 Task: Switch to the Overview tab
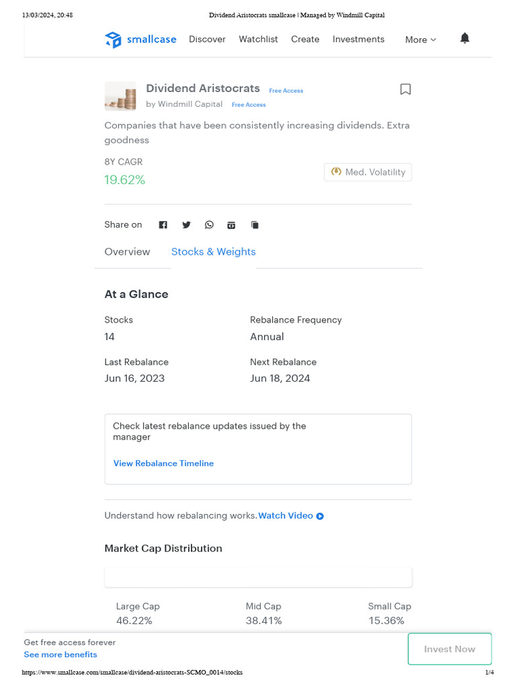click(127, 252)
